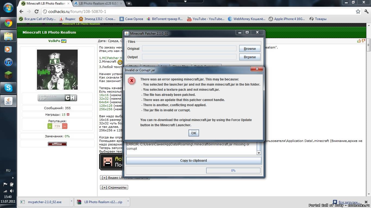Click the 0% progress bar in Minecraft Patcher
The height and width of the screenshot is (208, 371).
233,170
